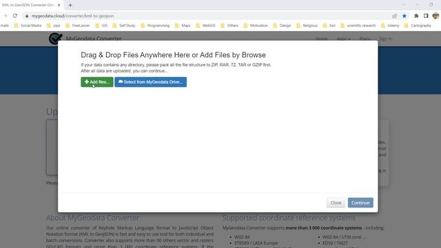The image size is (441, 248).
Task: Open a new browser tab
Action: 70,5
